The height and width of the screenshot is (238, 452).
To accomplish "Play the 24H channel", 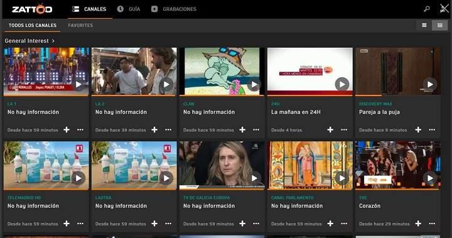I will click(x=342, y=85).
